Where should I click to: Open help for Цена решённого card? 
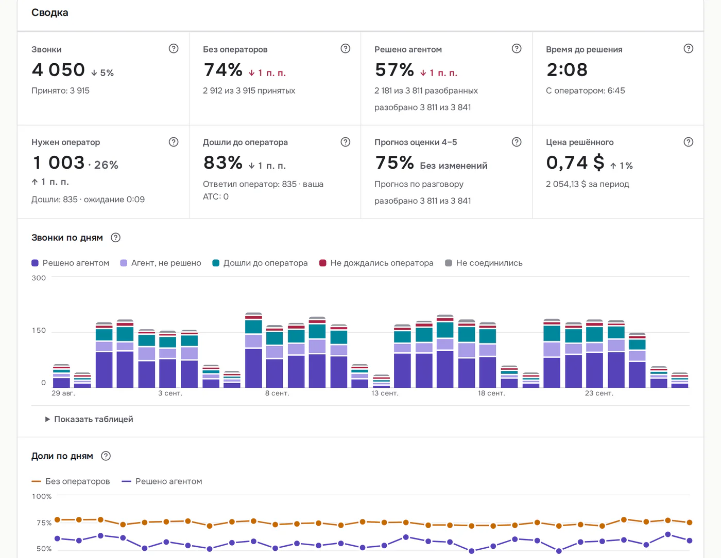tap(689, 142)
